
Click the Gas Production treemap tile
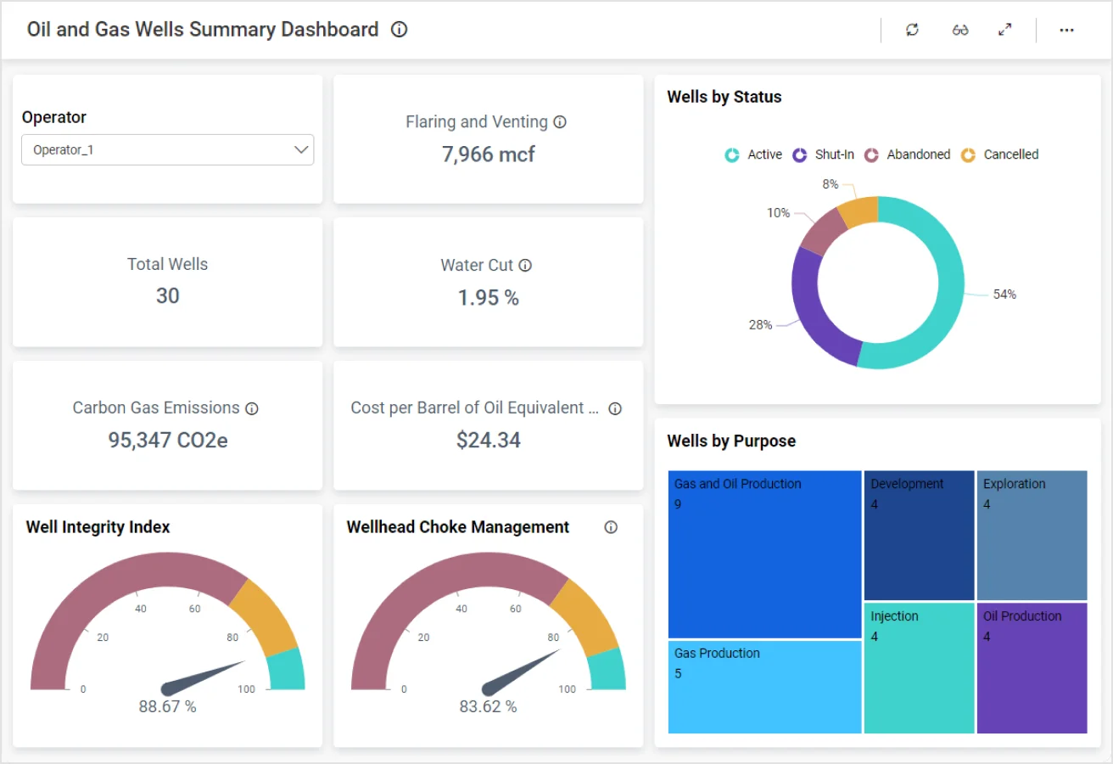click(764, 686)
